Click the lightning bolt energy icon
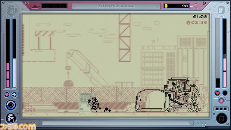Image resolution: width=231 pixels, height=130 pixels. pos(14,95)
